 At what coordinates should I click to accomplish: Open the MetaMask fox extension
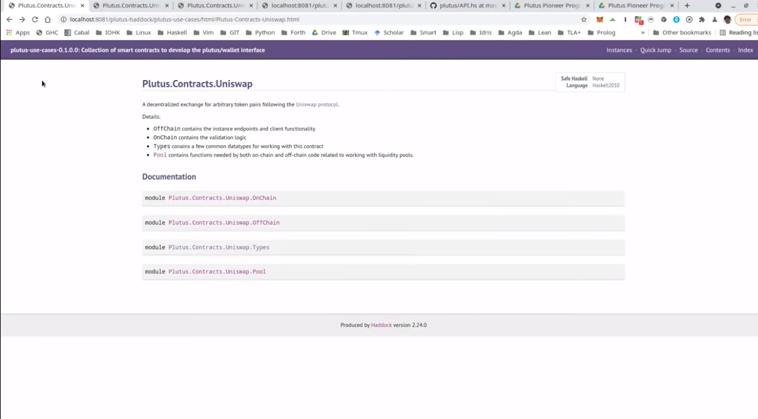(600, 20)
